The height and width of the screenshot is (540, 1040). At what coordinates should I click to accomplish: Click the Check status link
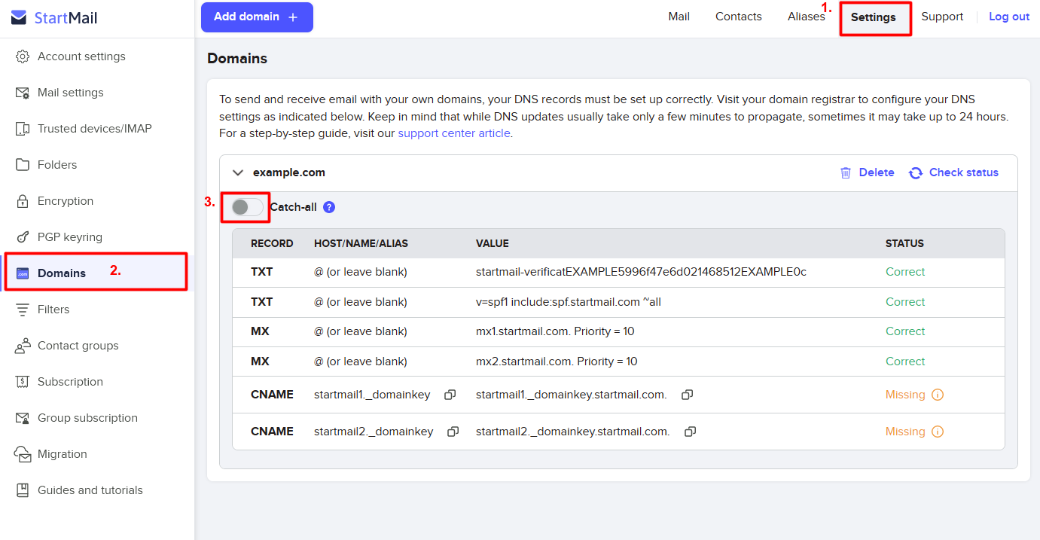point(964,172)
